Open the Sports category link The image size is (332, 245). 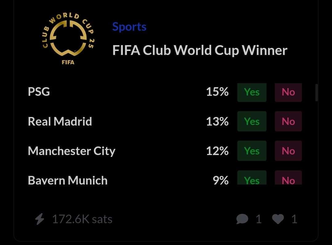tap(129, 27)
